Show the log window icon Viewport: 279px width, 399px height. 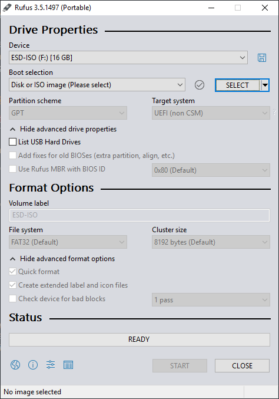coord(68,365)
